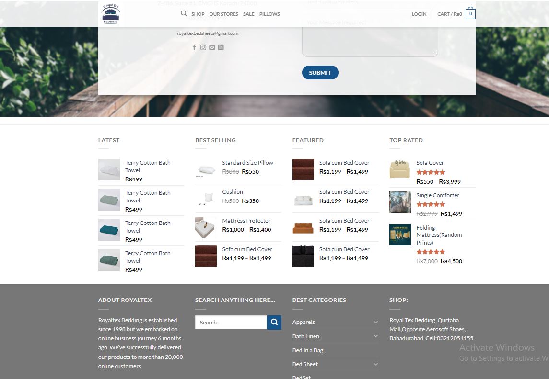Open the Best Selling Sofa cum Bed Cover thumbnail

click(206, 256)
